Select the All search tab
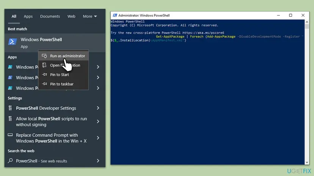This screenshot has width=314, height=176. point(14,16)
